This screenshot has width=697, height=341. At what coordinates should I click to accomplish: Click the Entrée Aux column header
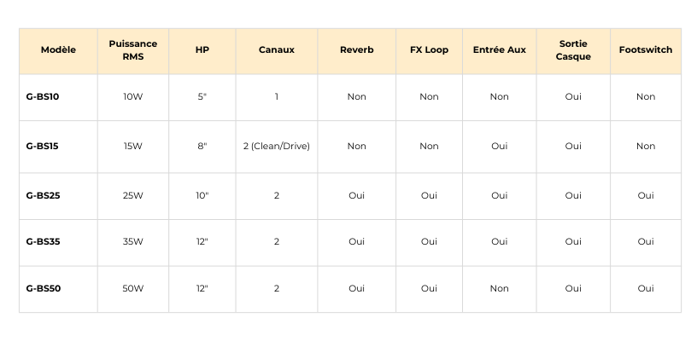click(500, 49)
